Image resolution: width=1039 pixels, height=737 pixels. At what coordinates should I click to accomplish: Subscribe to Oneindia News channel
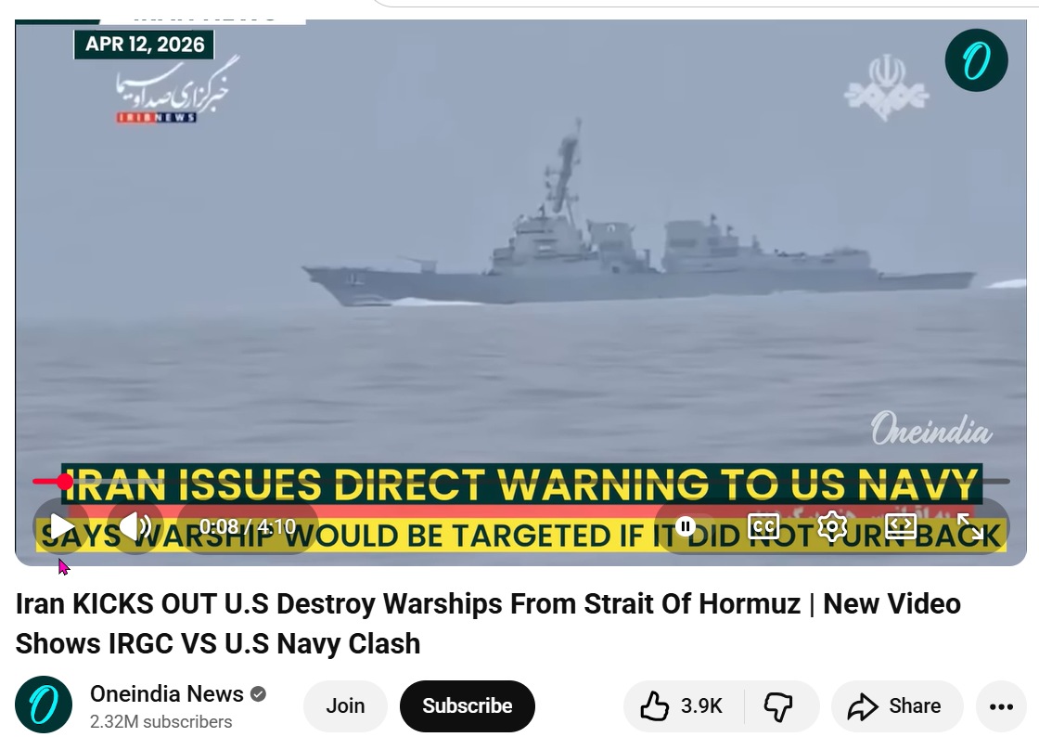point(468,705)
